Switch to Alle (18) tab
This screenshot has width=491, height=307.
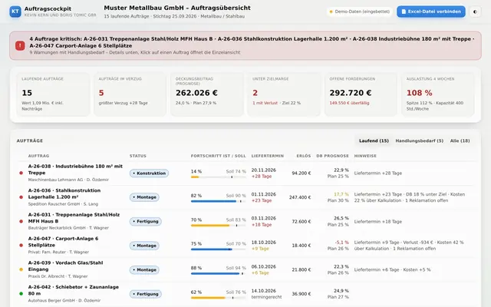point(460,141)
